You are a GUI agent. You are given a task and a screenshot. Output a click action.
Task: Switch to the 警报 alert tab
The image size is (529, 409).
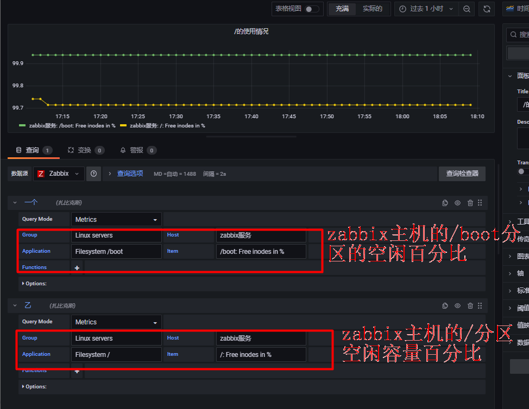pyautogui.click(x=137, y=150)
